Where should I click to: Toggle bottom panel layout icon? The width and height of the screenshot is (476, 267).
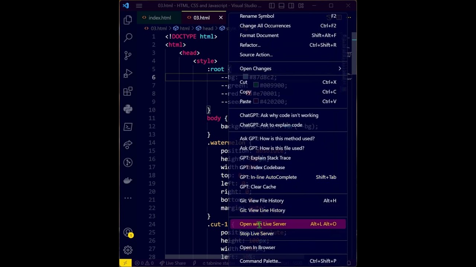282,6
